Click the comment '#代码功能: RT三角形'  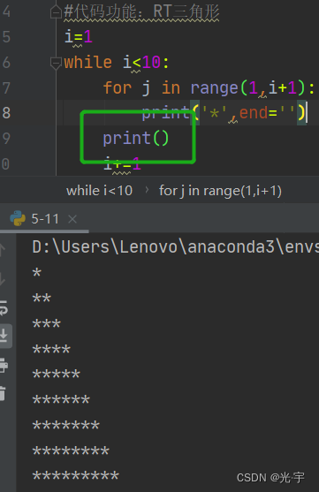click(141, 12)
